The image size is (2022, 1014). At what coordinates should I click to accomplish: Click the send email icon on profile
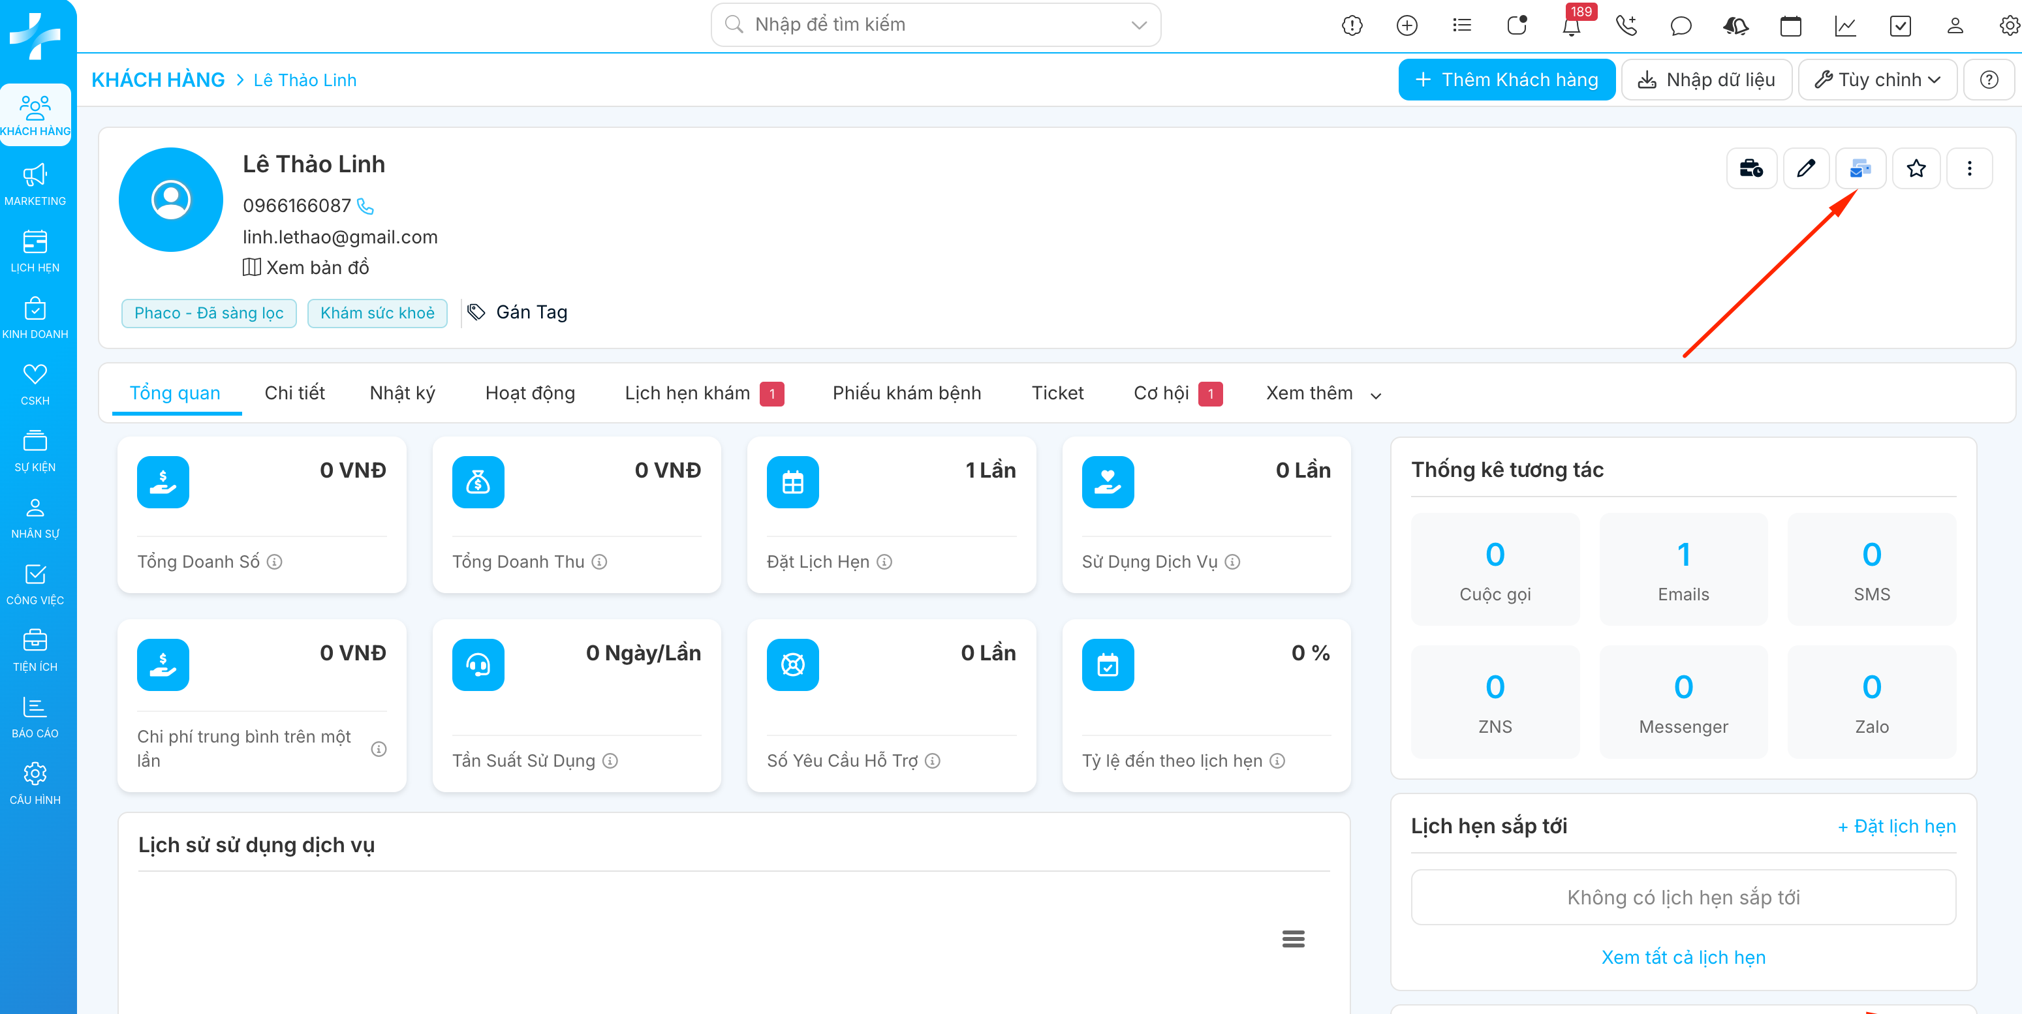pos(1859,168)
